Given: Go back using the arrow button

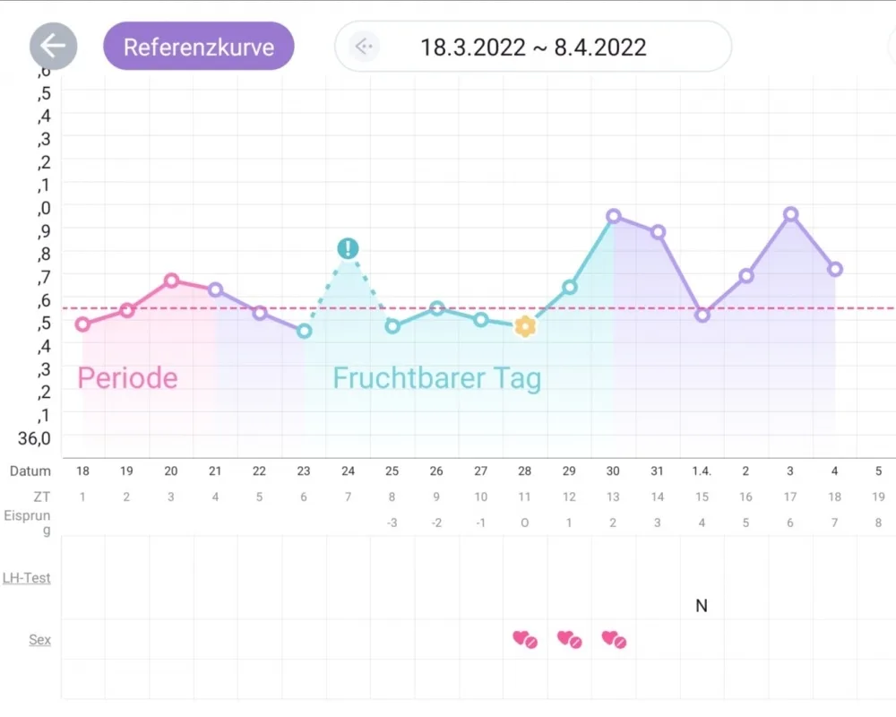Looking at the screenshot, I should [53, 47].
